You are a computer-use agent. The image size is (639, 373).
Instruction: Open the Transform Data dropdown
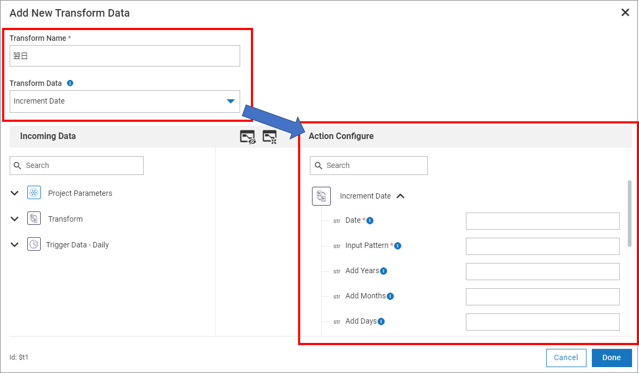tap(231, 101)
